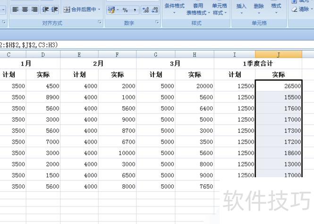The image size is (314, 224).
Task: Click the Delete (删除) cells button
Action: click(259, 9)
